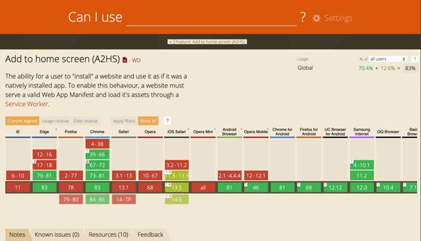Open the Notes tab
The image size is (421, 241).
point(17,234)
